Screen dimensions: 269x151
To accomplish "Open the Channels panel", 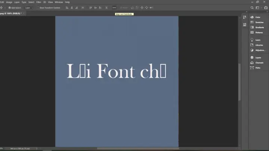I will (257, 63).
